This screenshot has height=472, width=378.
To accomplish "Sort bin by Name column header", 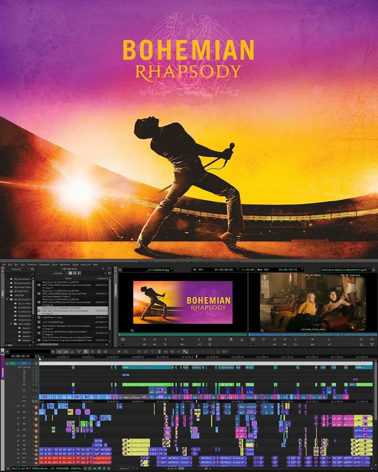I will point(68,278).
